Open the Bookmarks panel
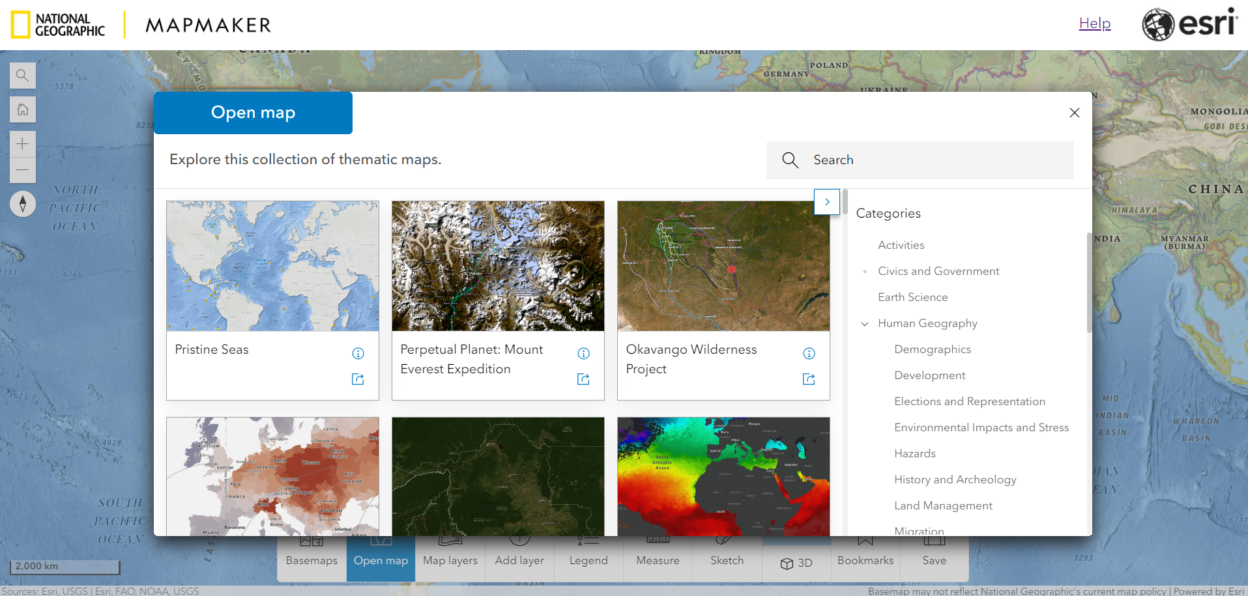The image size is (1248, 596). [x=865, y=560]
